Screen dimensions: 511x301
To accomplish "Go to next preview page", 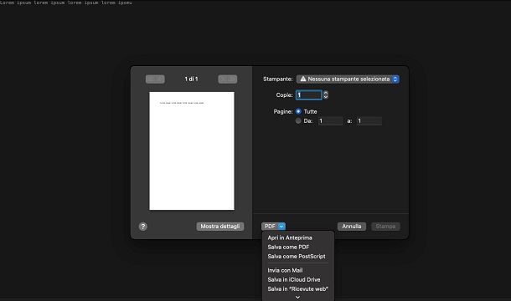I will 228,79.
